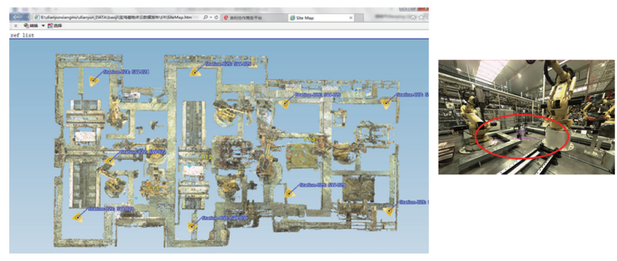Click the empty new tab button
The image size is (617, 261).
pos(359,18)
